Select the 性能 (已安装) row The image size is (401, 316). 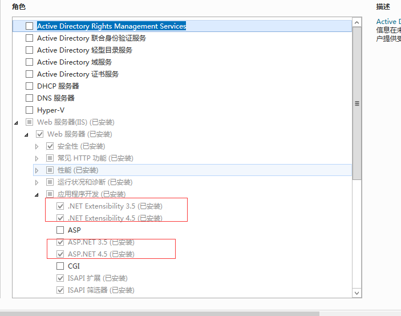[192, 170]
